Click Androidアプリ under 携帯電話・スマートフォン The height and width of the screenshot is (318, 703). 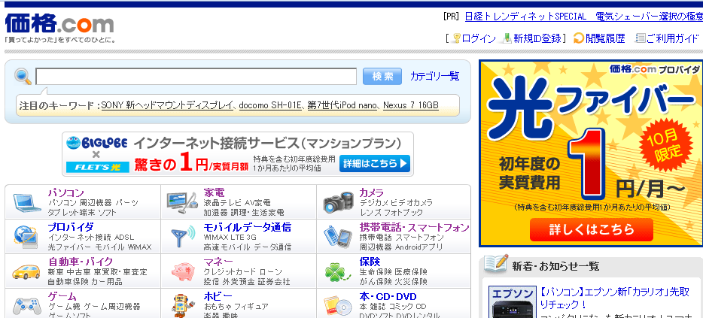pyautogui.click(x=418, y=247)
